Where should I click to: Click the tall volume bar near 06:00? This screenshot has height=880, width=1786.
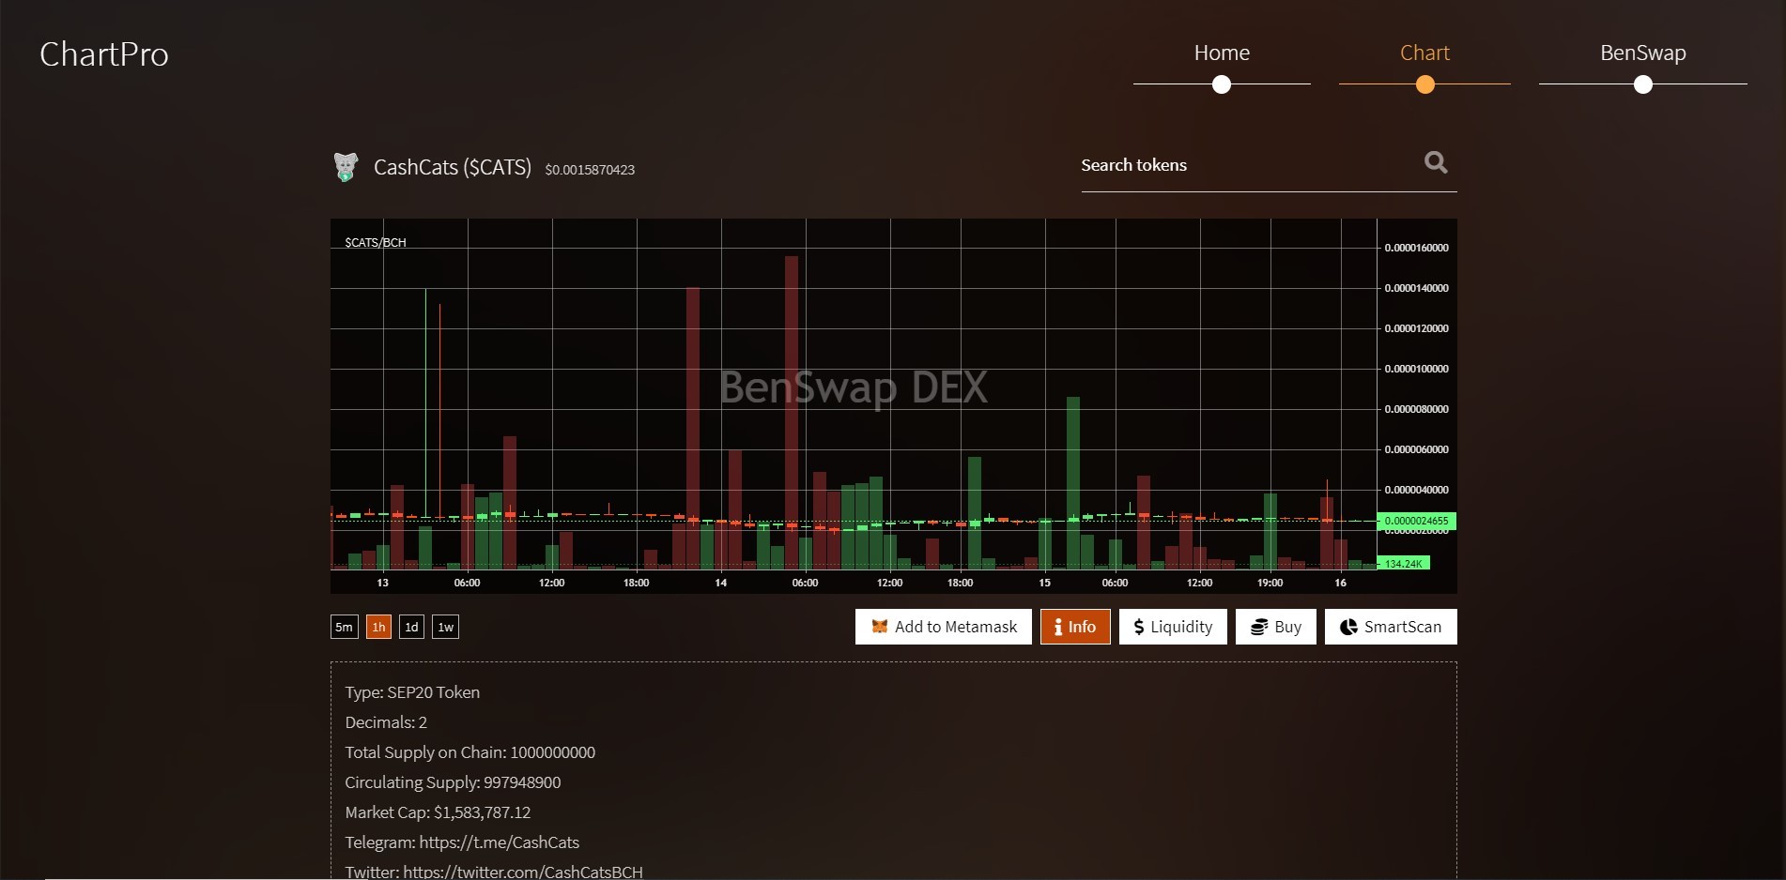pyautogui.click(x=792, y=413)
